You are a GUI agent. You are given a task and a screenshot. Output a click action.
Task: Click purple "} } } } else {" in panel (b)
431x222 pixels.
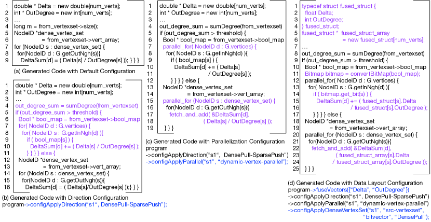(x=41, y=153)
